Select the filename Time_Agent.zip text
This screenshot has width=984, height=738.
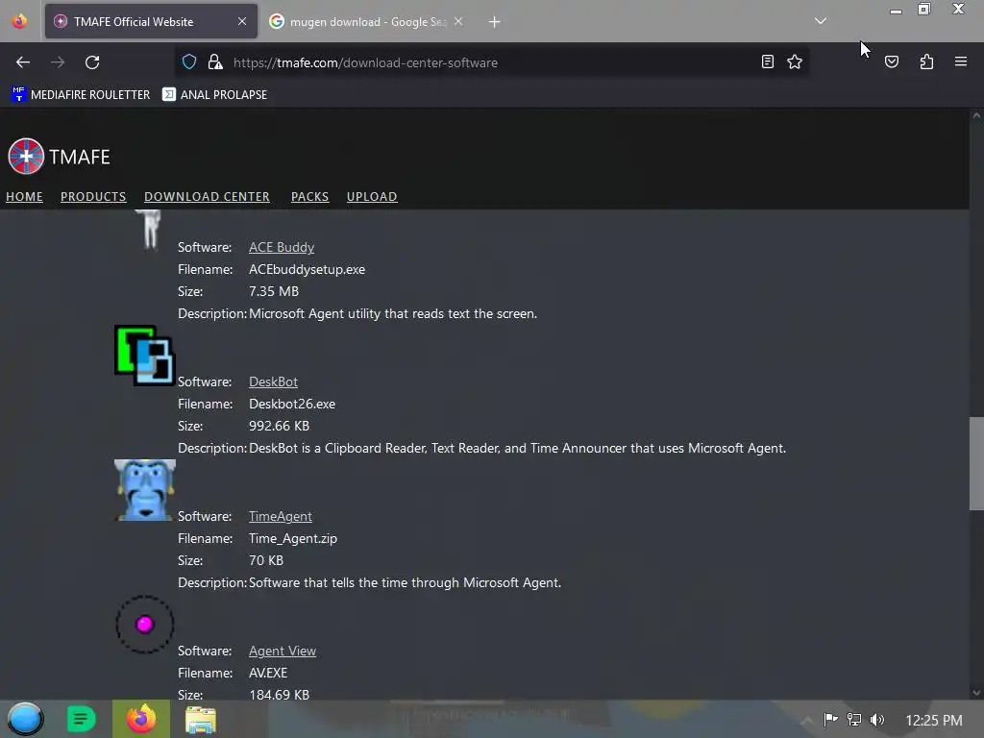pos(293,538)
